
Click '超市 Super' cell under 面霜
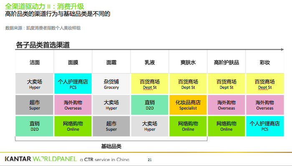(x=111, y=126)
